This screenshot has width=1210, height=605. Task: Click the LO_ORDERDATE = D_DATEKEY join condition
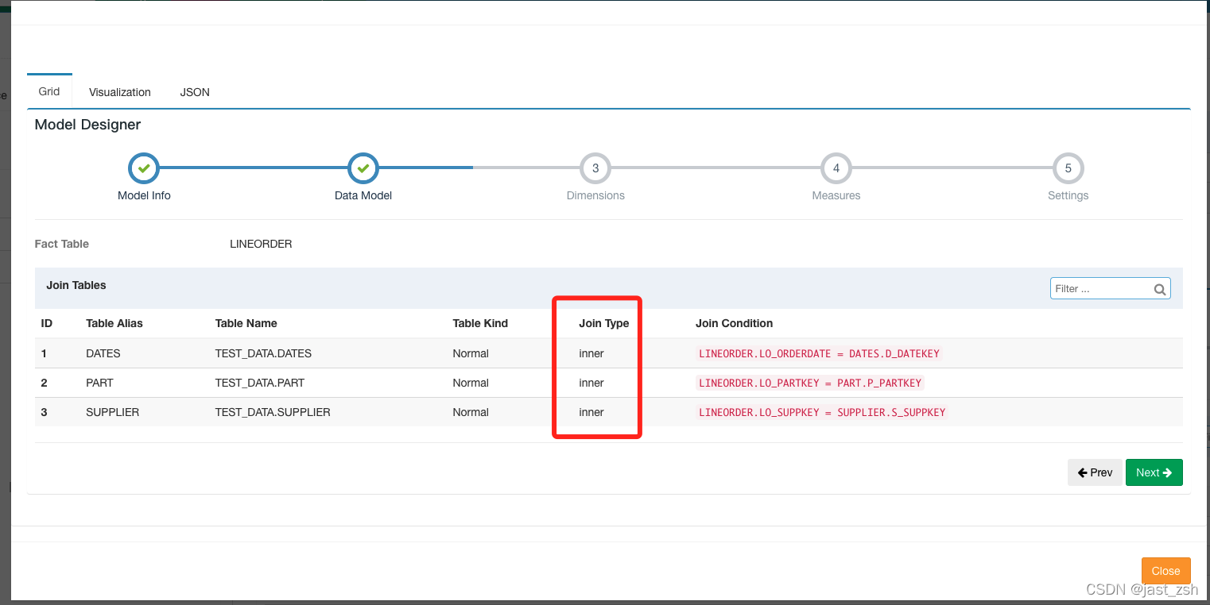[819, 353]
